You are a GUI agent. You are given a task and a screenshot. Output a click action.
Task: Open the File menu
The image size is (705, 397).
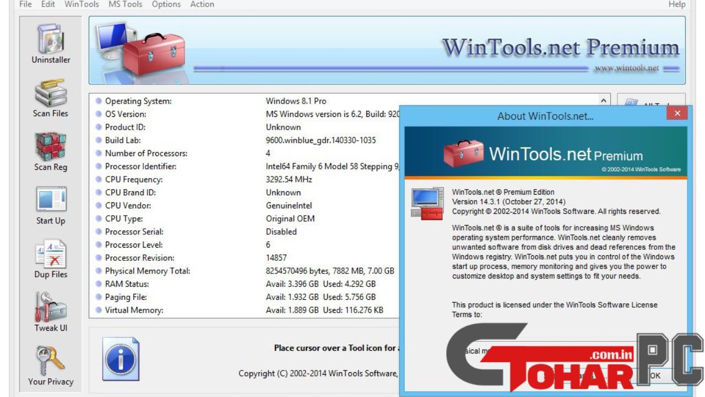[x=25, y=4]
